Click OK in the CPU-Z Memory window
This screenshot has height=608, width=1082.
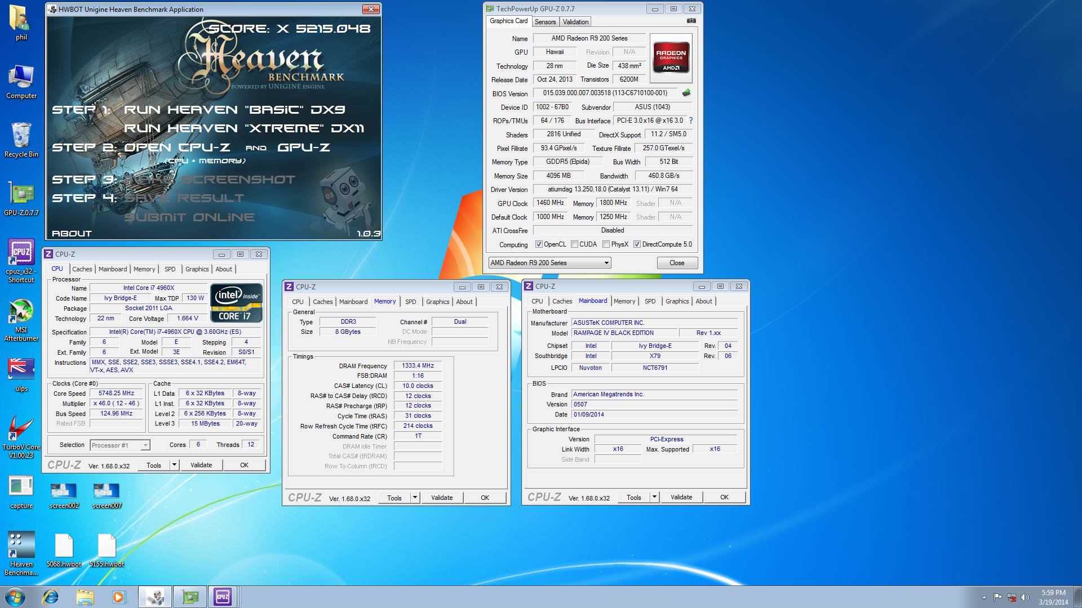pyautogui.click(x=485, y=498)
